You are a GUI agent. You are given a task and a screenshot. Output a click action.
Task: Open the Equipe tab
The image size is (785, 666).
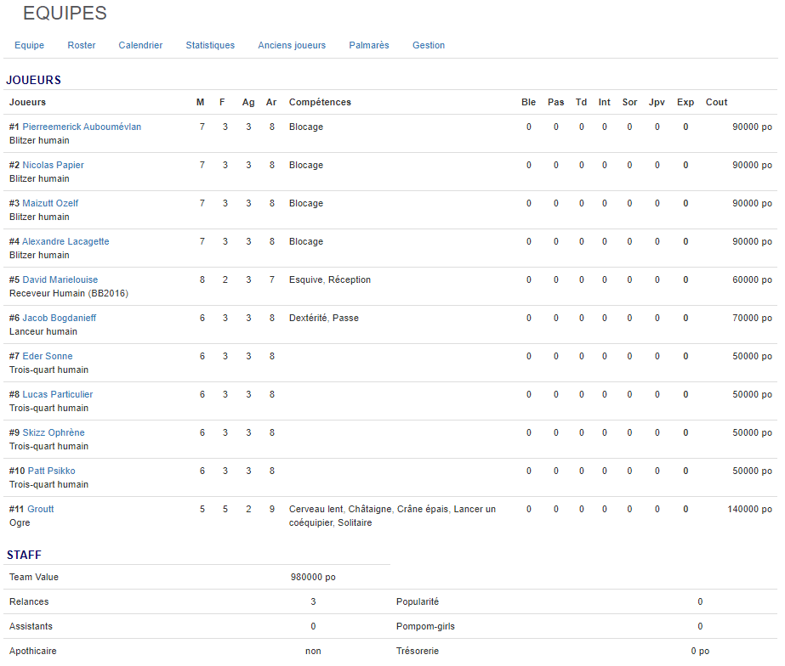(29, 45)
